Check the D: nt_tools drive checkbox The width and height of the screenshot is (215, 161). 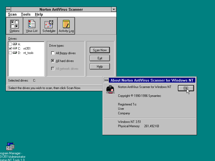click(x=10, y=53)
